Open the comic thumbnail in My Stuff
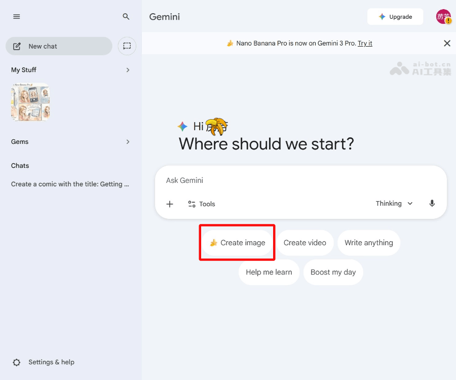Viewport: 456px width, 380px height. coord(30,102)
